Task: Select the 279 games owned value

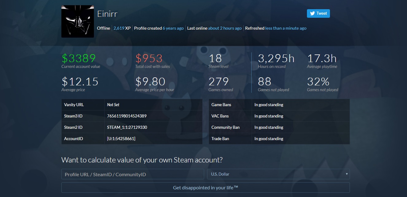Action: click(219, 81)
